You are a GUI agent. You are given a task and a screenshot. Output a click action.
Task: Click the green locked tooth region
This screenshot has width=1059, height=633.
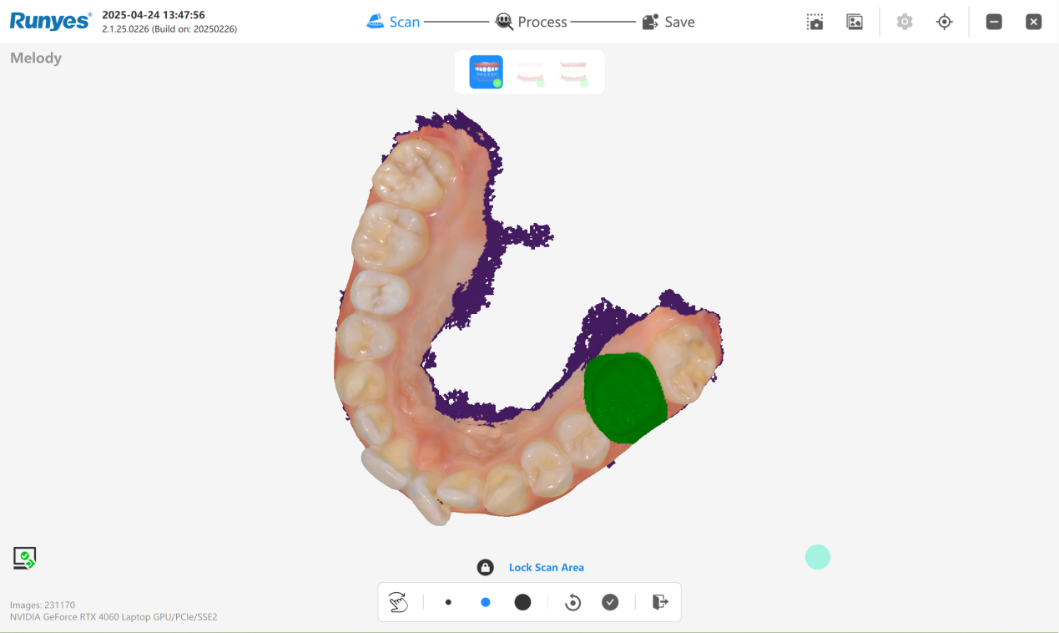624,398
